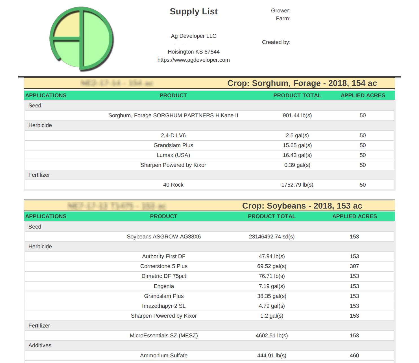Select the 2.5 gal(s) product total

297,135
